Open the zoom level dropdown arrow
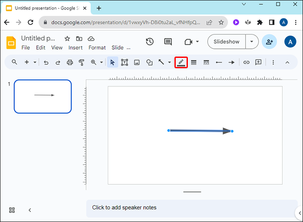 (101, 62)
